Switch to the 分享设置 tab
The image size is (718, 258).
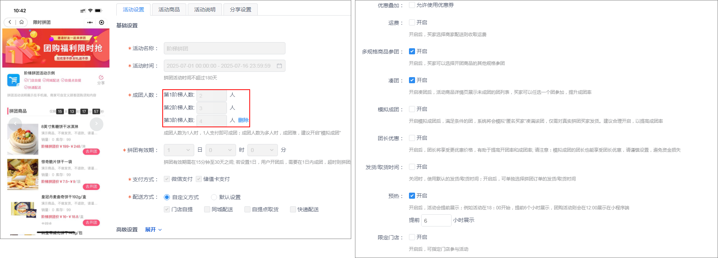click(241, 9)
